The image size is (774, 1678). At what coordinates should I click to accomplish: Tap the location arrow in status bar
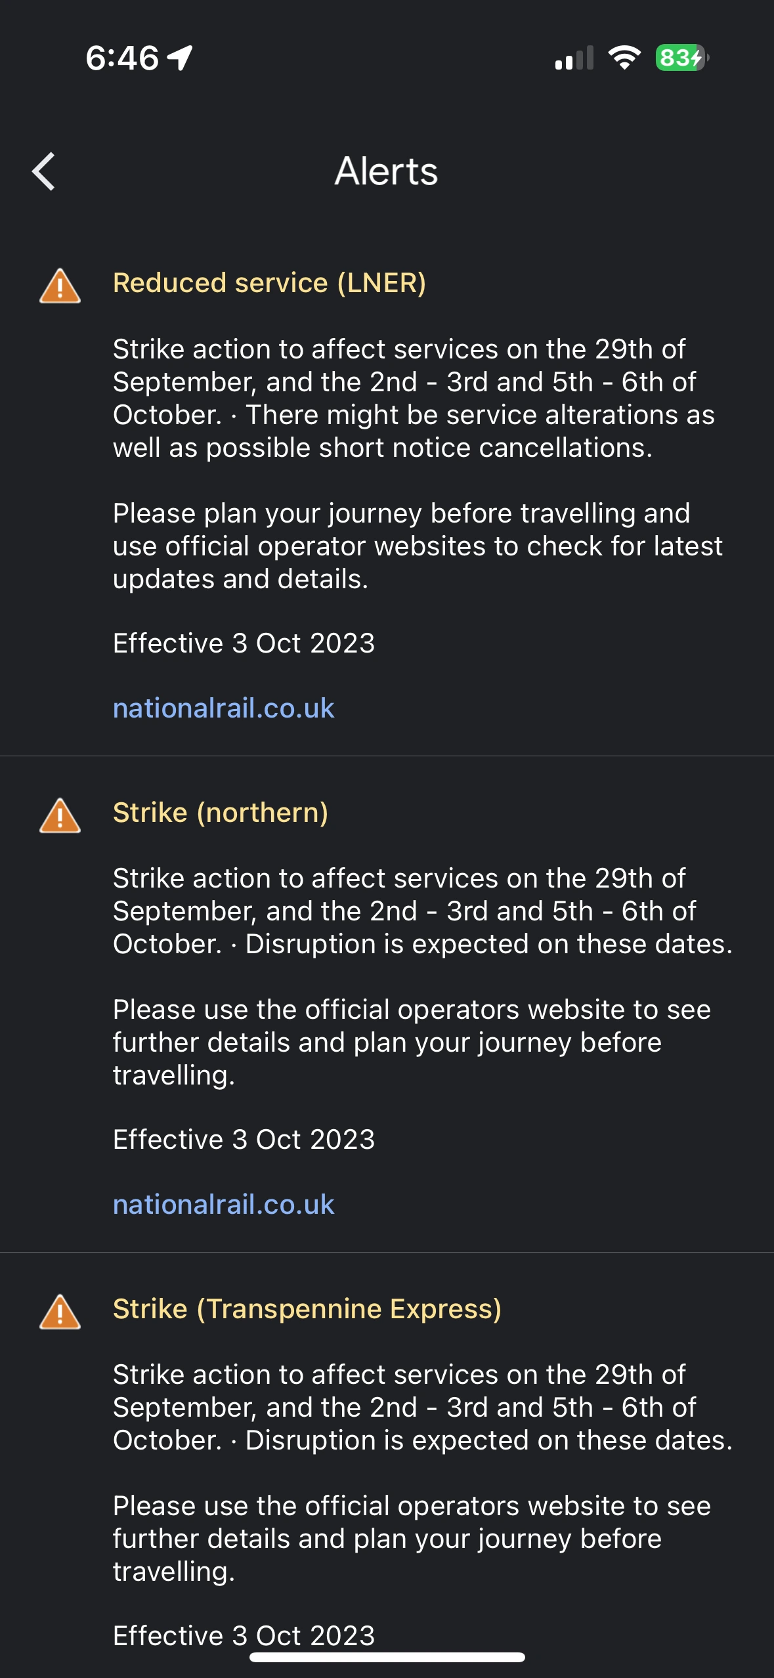180,58
